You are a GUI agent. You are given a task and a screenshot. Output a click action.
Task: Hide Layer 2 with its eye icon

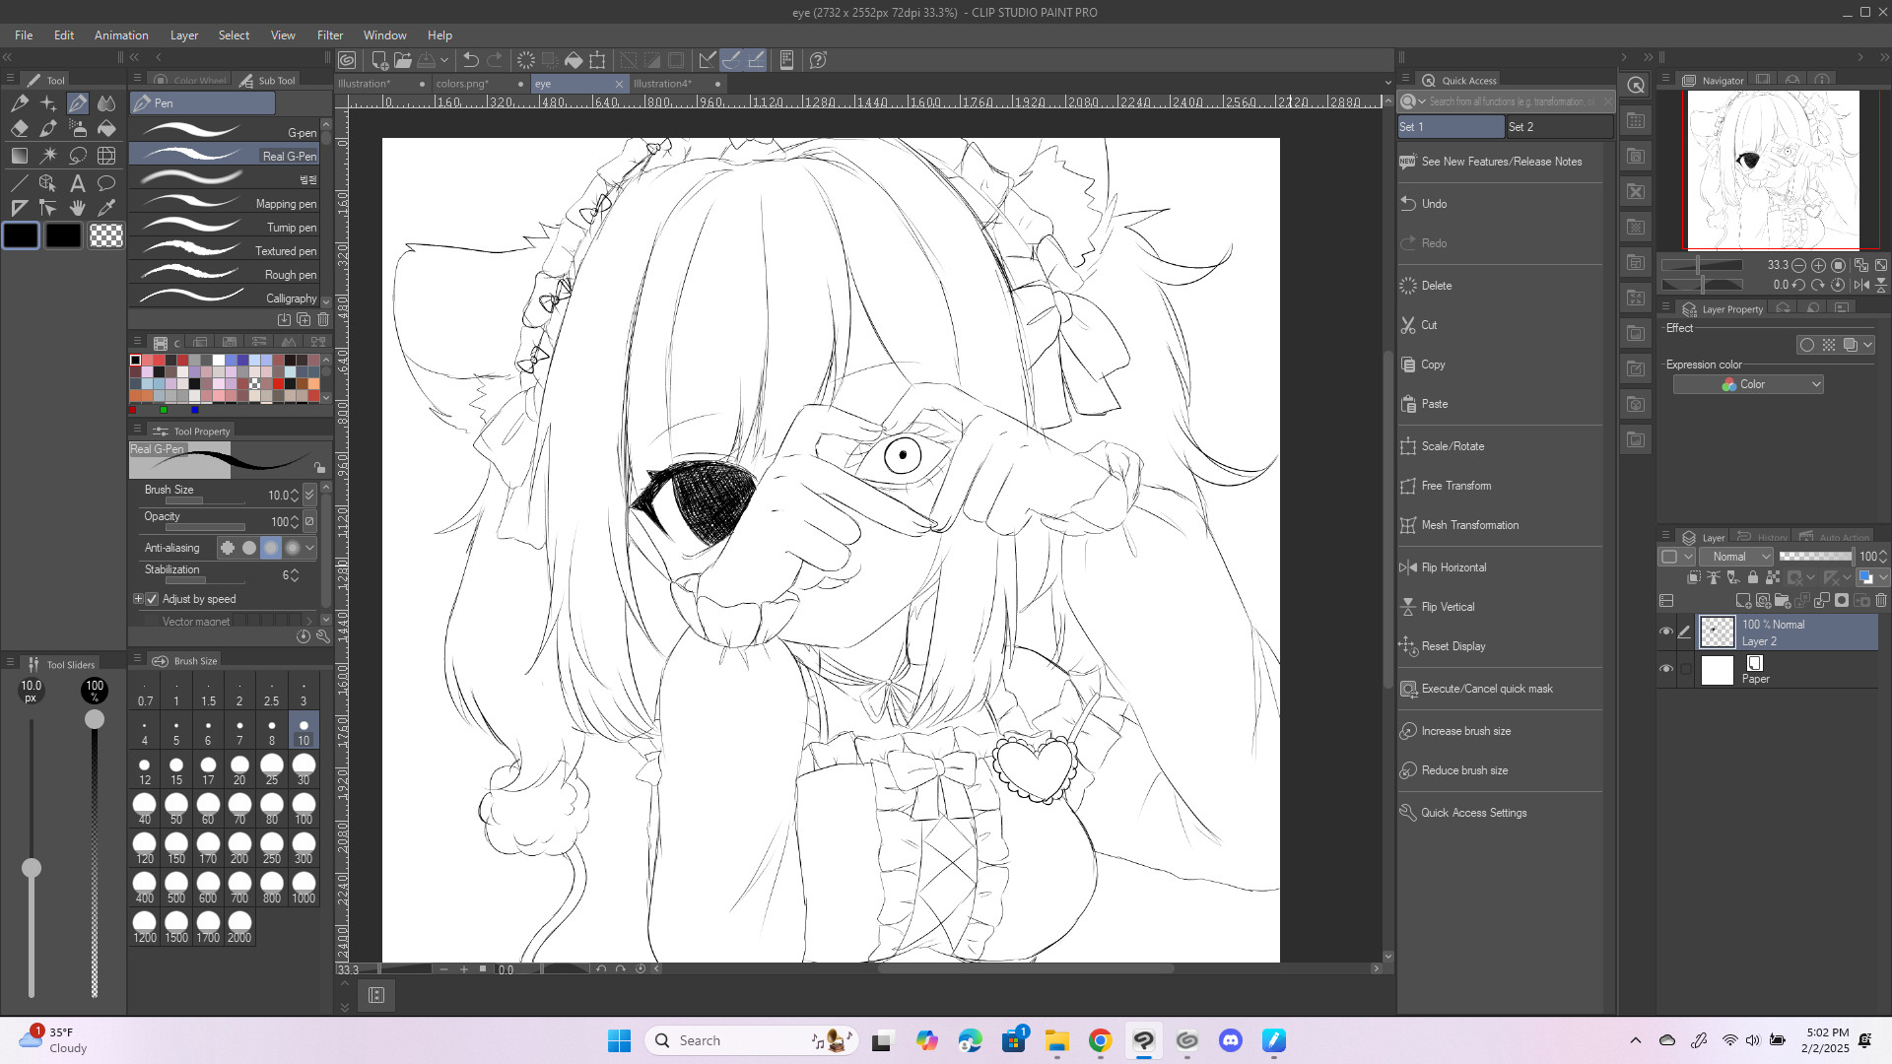[1666, 632]
